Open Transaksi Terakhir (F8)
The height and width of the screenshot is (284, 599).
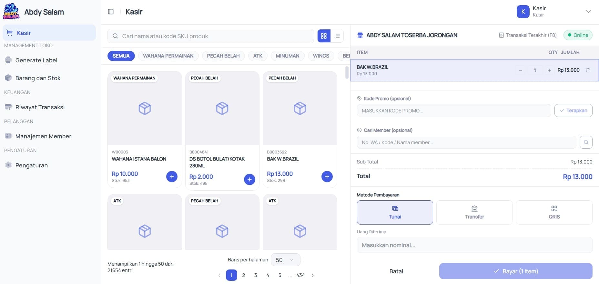(x=528, y=35)
